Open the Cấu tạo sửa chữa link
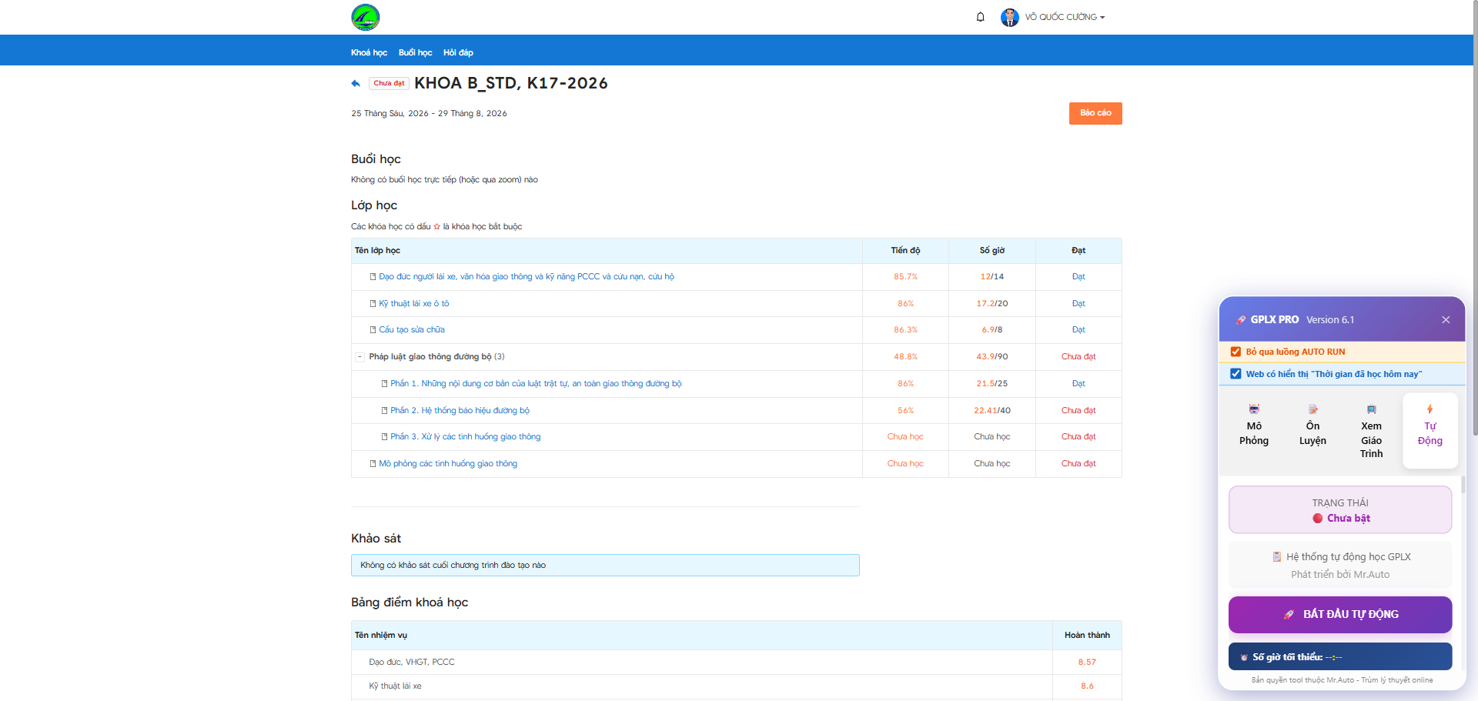 pyautogui.click(x=412, y=330)
